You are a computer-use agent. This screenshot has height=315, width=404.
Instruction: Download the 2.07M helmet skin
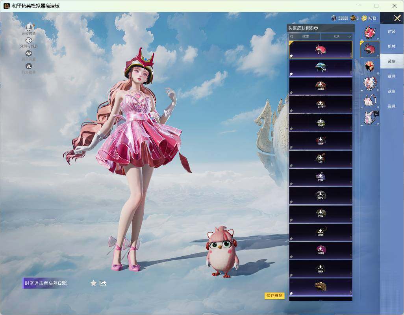[x=321, y=195]
